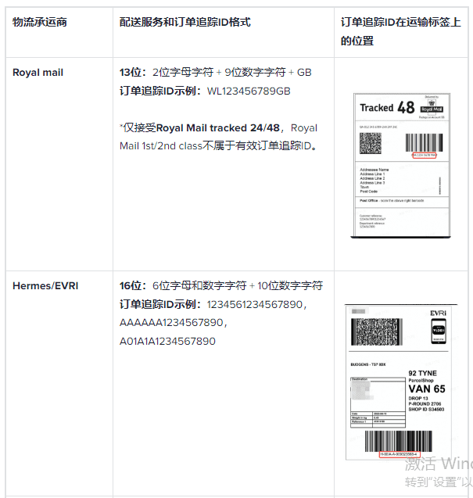Open the EVRI shipping label image
The height and width of the screenshot is (498, 473).
pyautogui.click(x=400, y=382)
